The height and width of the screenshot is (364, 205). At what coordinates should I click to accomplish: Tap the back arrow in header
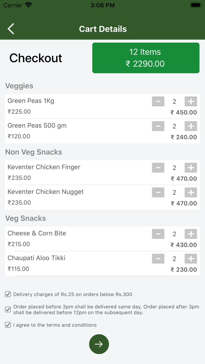(x=11, y=29)
